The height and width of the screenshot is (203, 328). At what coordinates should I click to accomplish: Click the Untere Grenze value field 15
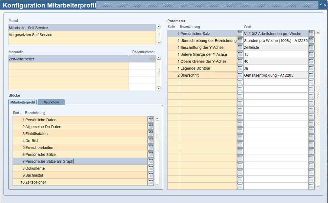pos(276,54)
